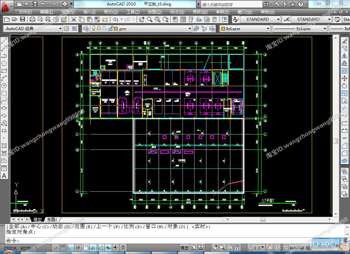Select the Mirror modify tool
The width and height of the screenshot is (350, 254).
click(x=344, y=56)
